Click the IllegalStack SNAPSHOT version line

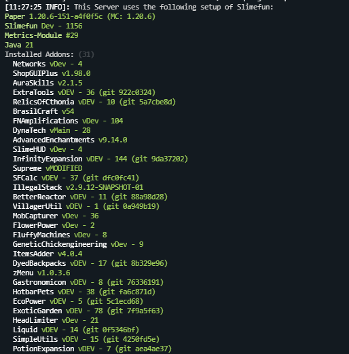click(x=78, y=187)
